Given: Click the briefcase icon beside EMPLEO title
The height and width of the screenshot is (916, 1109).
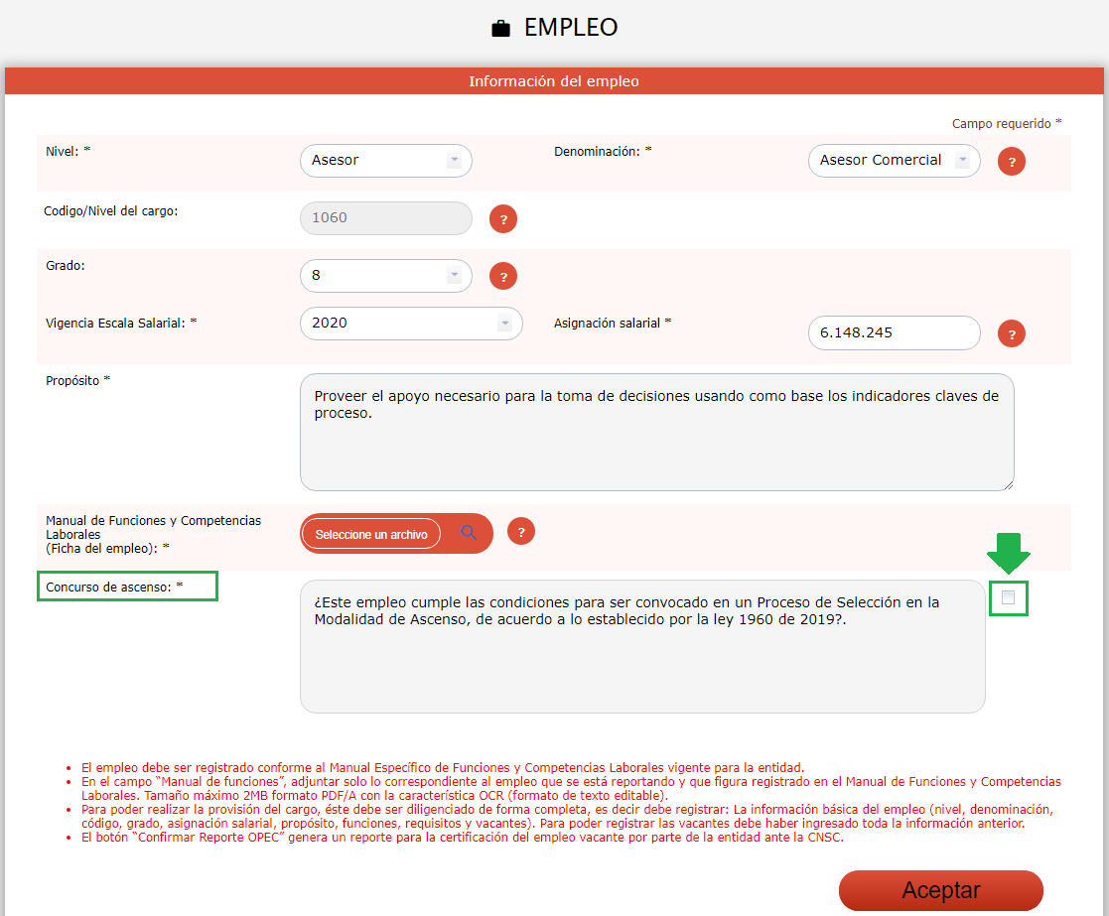Looking at the screenshot, I should [x=501, y=29].
